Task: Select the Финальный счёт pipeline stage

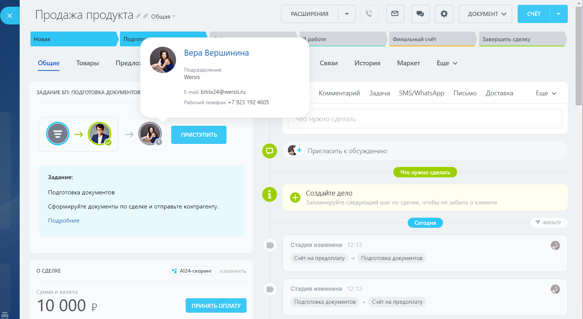Action: [x=431, y=39]
